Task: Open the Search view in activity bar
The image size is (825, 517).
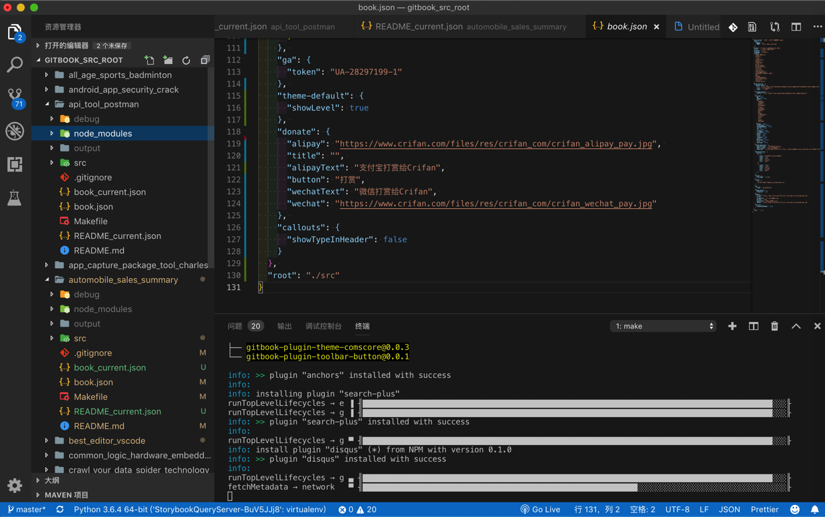Action: (x=15, y=65)
